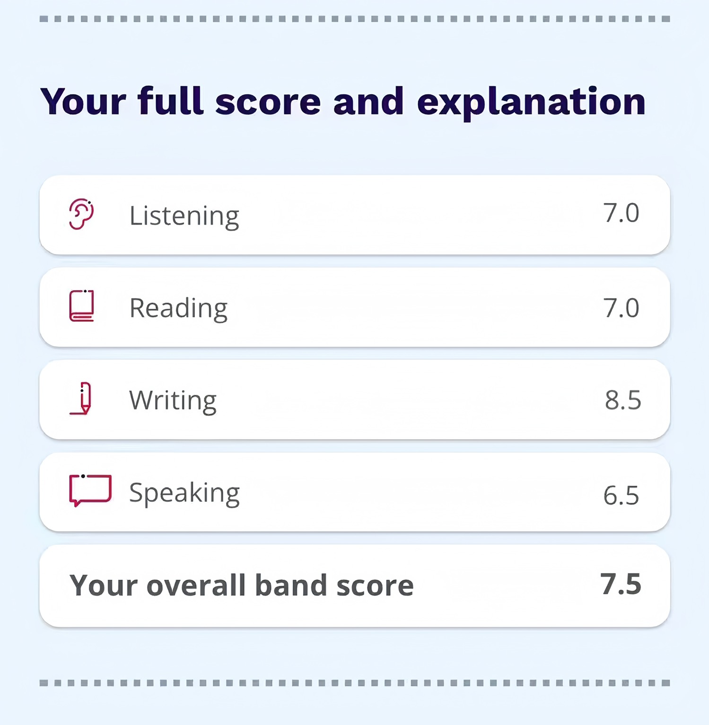Image resolution: width=709 pixels, height=725 pixels.
Task: Click the overall score 7.5 value
Action: tap(621, 584)
